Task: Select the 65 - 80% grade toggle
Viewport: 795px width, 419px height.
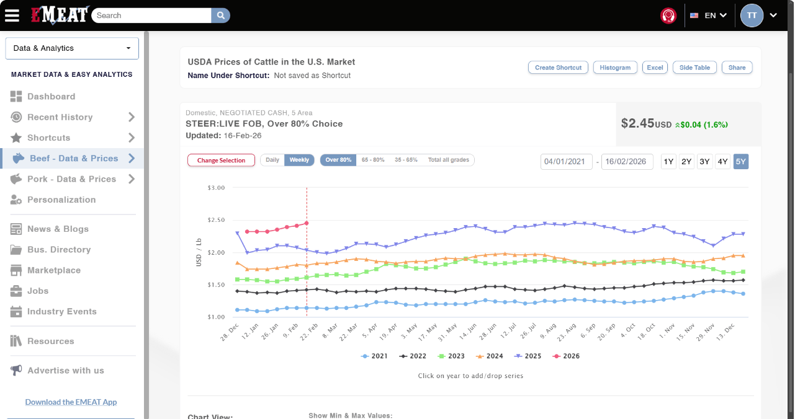Action: pyautogui.click(x=372, y=160)
